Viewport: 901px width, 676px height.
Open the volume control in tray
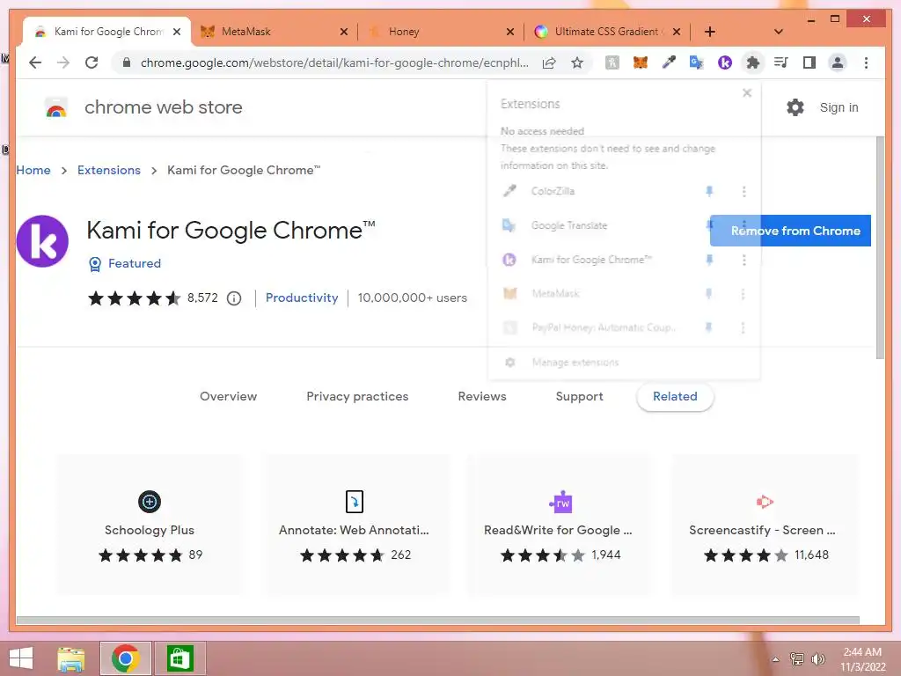pos(817,659)
